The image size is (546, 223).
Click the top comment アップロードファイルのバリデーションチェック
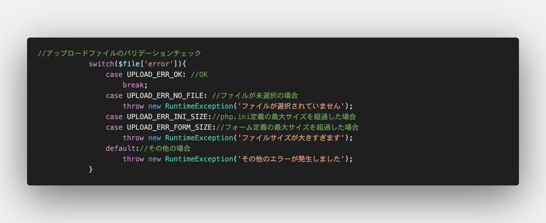pyautogui.click(x=119, y=53)
